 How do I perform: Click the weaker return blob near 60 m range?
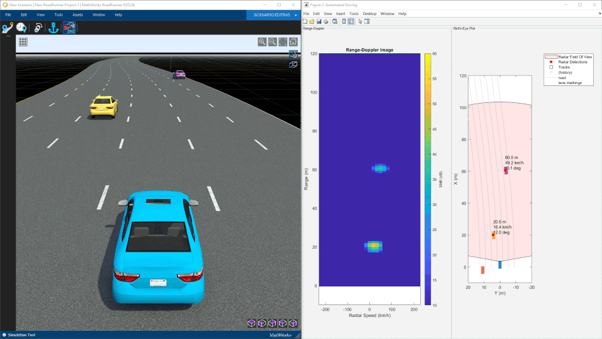[380, 168]
